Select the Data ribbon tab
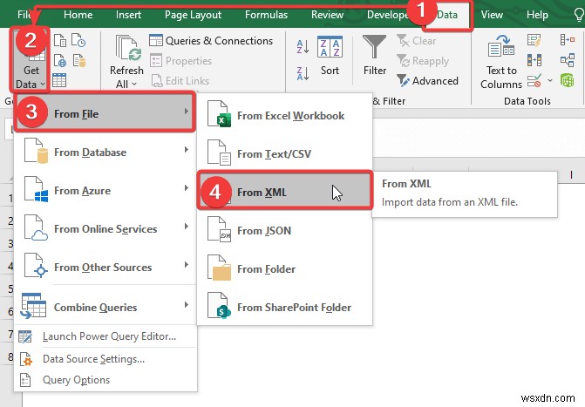Screen dimensions: 585x407 [447, 15]
